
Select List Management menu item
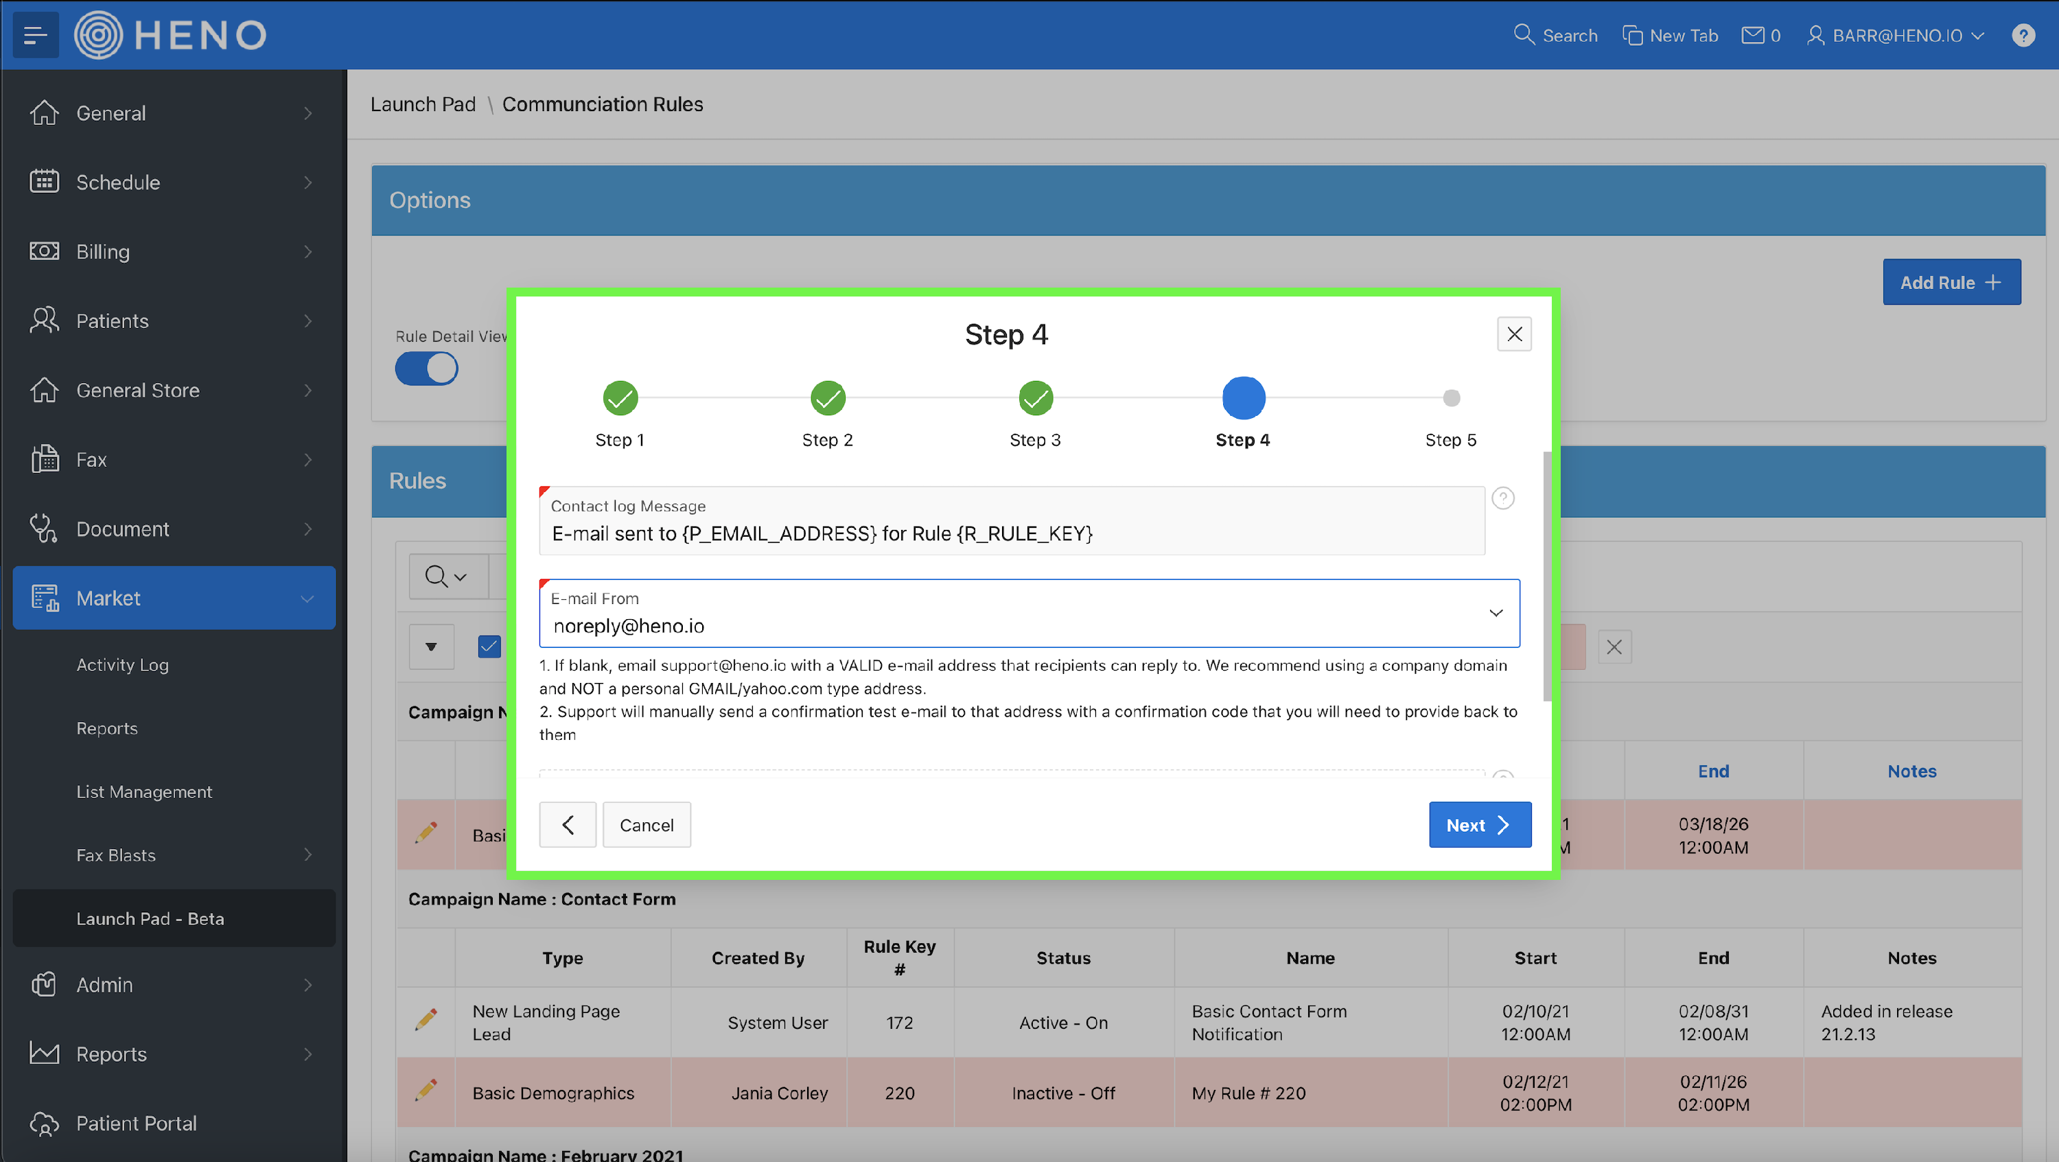pyautogui.click(x=144, y=792)
